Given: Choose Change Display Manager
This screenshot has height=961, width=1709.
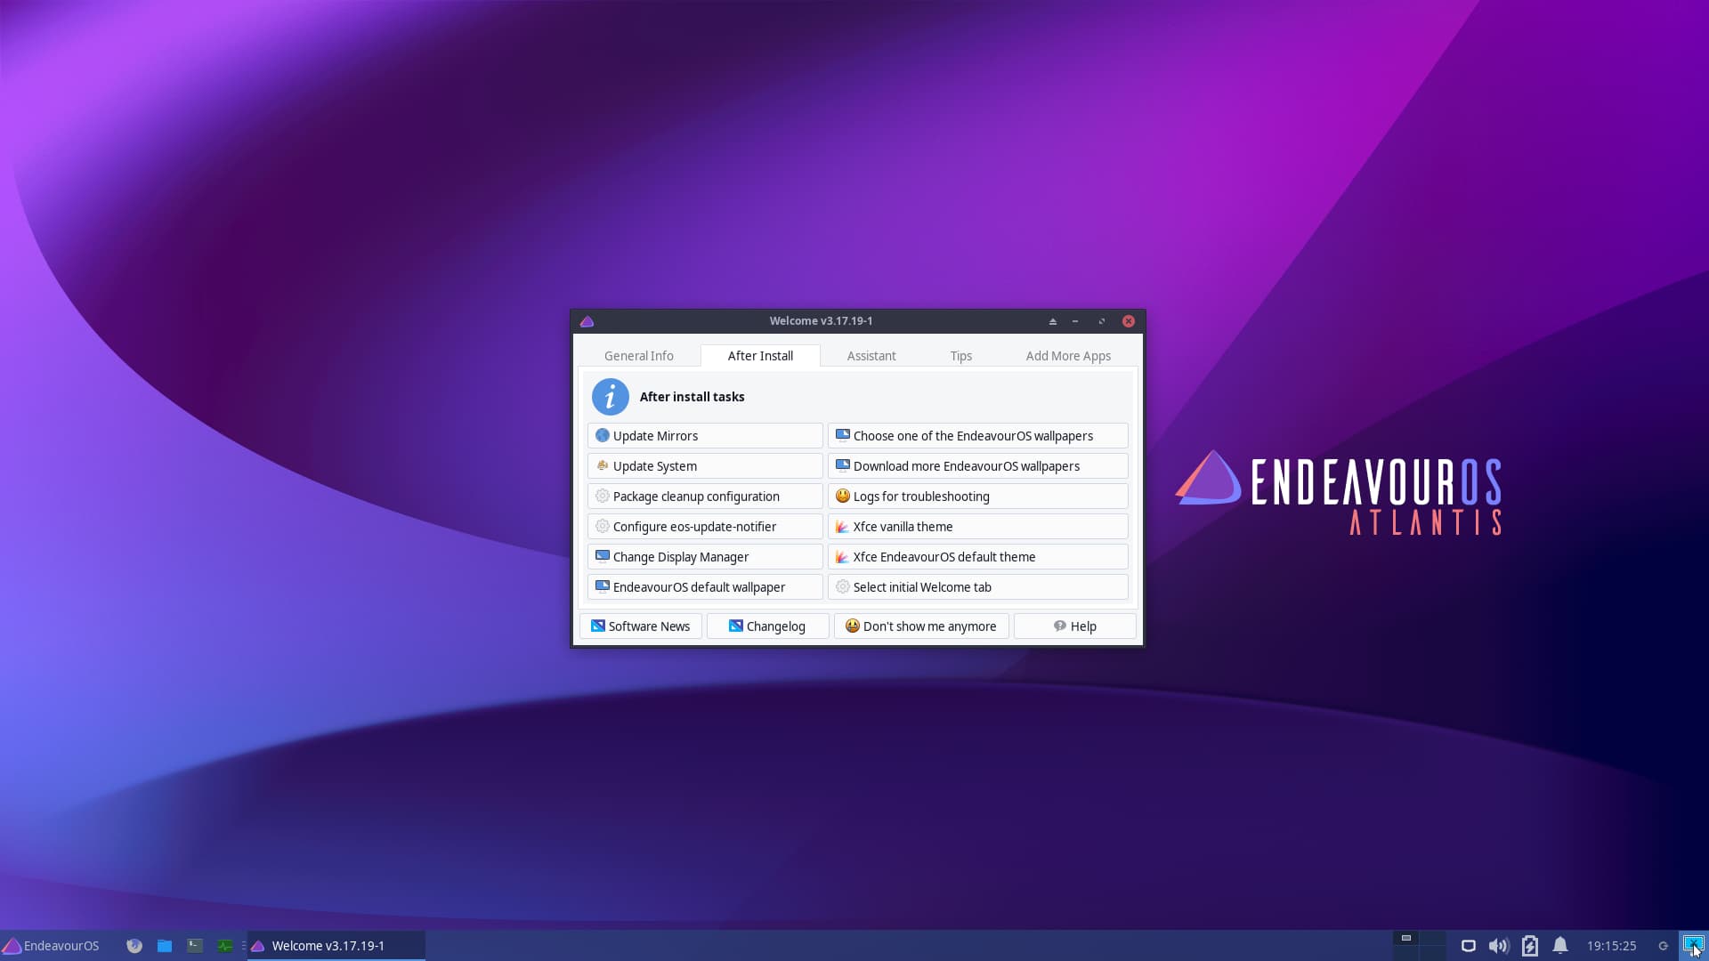Looking at the screenshot, I should tap(705, 557).
